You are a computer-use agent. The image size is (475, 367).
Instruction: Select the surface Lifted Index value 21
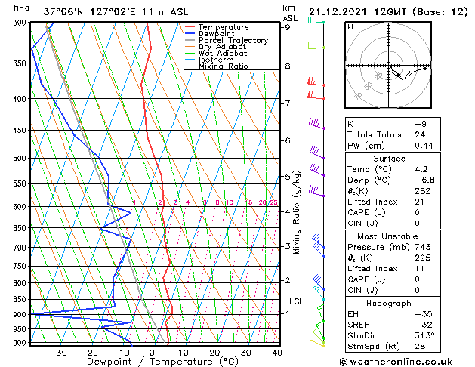[419, 202]
